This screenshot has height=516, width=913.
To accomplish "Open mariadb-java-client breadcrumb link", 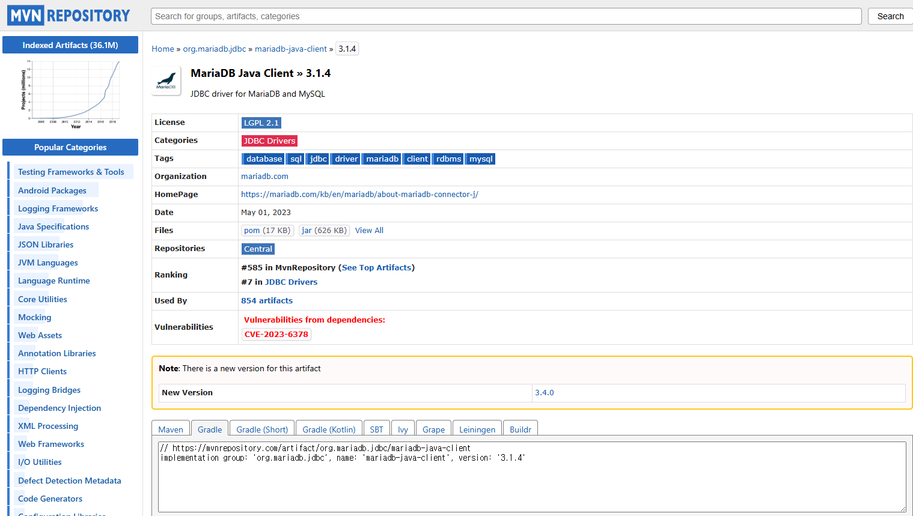I will pos(291,49).
